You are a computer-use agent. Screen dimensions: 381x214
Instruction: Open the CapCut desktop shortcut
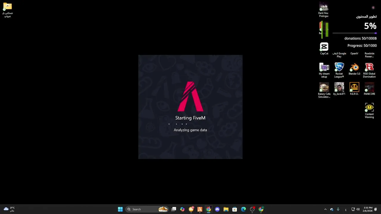point(324,49)
